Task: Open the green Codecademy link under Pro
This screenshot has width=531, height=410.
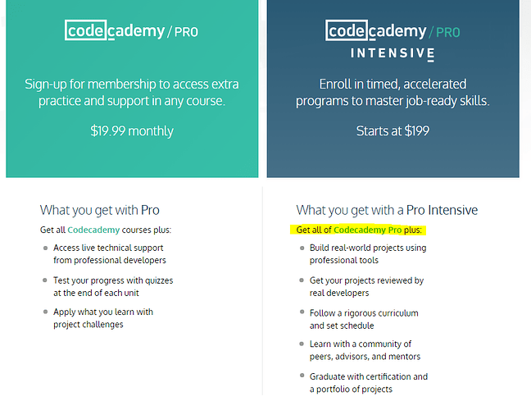Action: tap(93, 230)
